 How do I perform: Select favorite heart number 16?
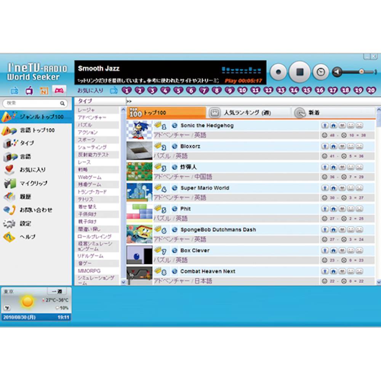pos(320,91)
